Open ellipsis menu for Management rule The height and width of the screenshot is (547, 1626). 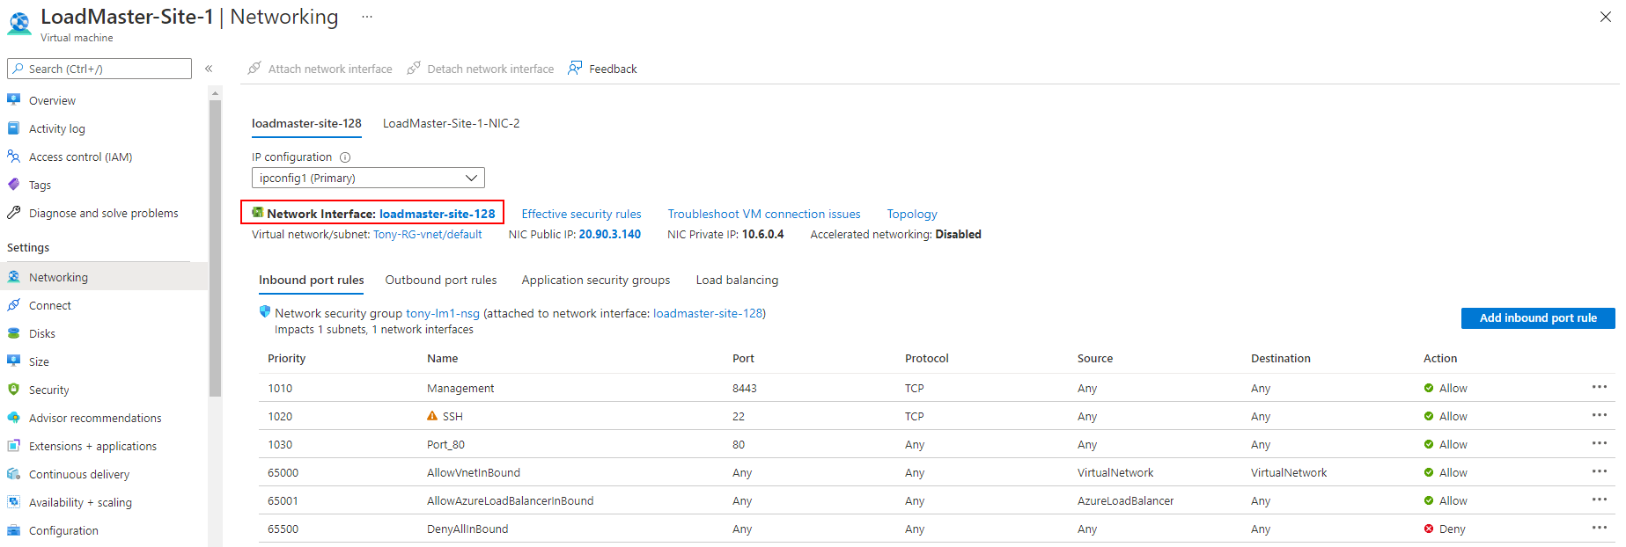(1600, 387)
